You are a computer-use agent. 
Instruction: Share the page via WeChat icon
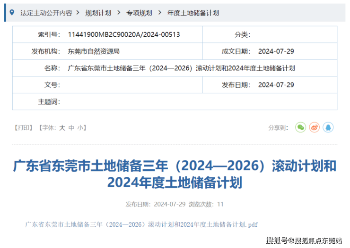click(300, 127)
